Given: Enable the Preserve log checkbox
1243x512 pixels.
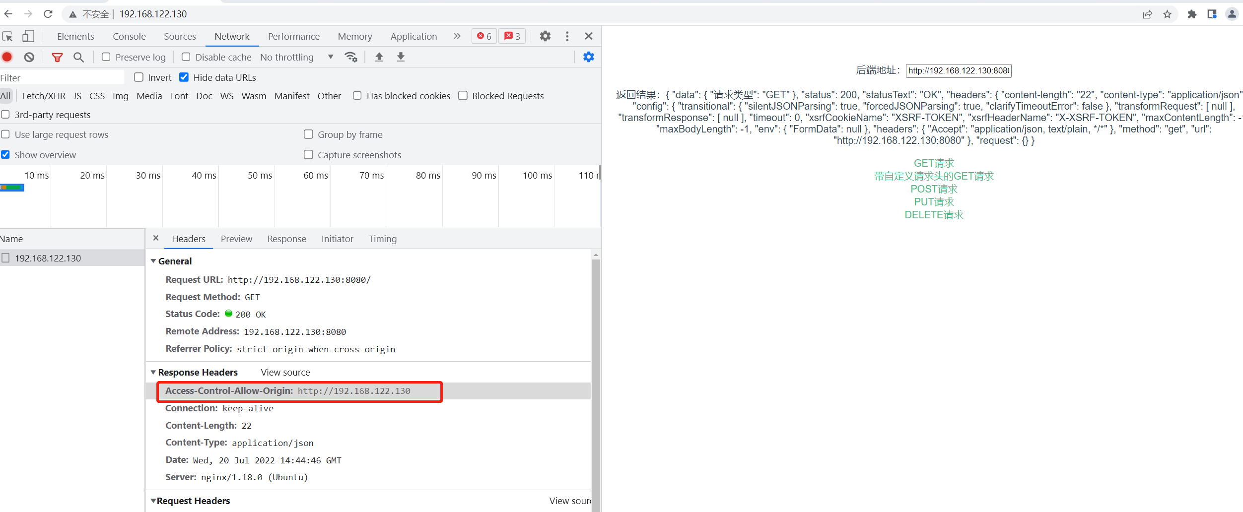Looking at the screenshot, I should click(x=106, y=57).
